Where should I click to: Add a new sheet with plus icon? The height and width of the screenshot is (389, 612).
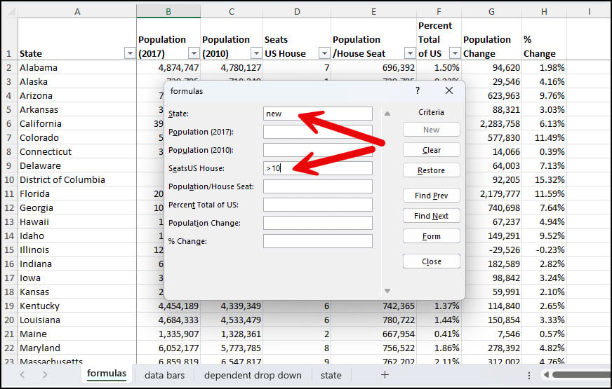[385, 374]
